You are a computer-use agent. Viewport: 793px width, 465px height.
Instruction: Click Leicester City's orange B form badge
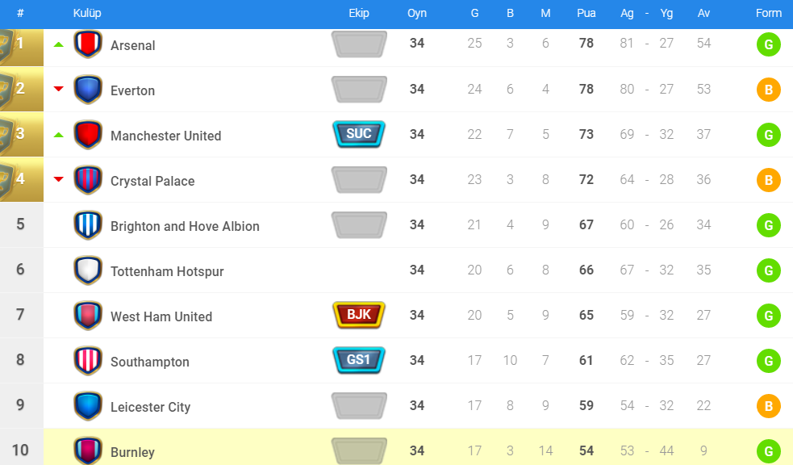tap(768, 406)
